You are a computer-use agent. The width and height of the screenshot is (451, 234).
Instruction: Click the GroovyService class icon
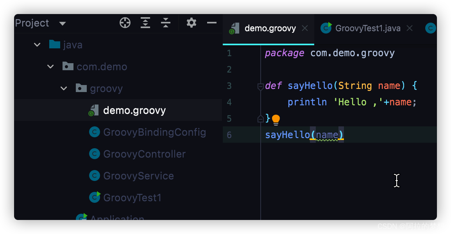coord(94,176)
